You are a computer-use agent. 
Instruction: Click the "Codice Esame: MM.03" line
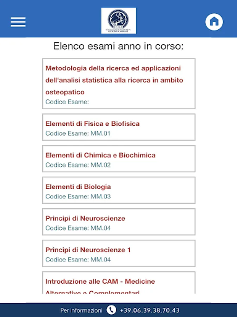pyautogui.click(x=78, y=197)
